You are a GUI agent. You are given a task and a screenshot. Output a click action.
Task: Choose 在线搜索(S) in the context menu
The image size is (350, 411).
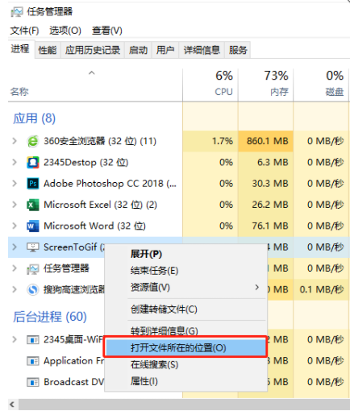[x=185, y=364]
